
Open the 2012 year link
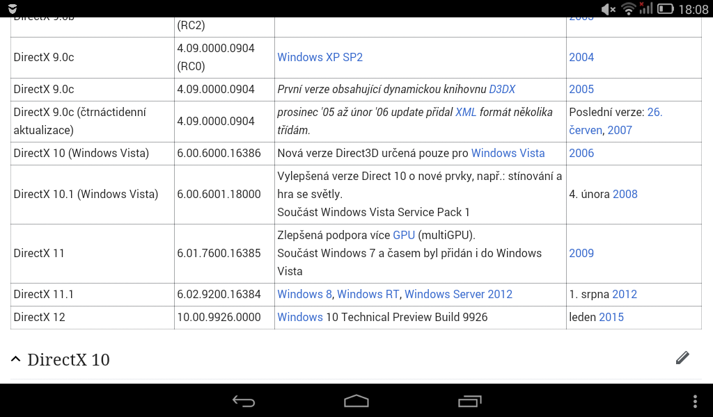tap(625, 295)
